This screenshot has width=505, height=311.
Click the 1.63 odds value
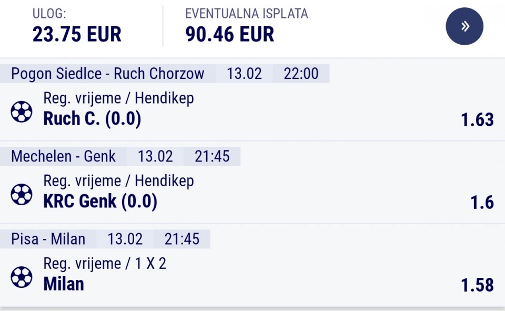point(477,120)
